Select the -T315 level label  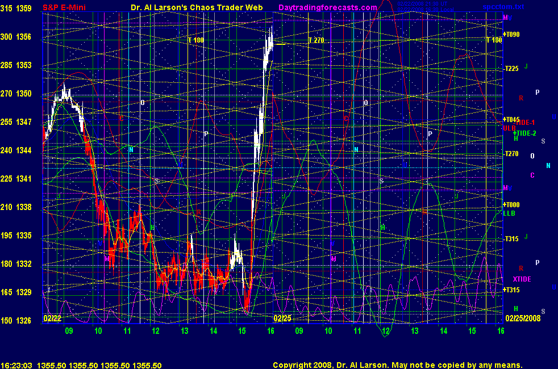[x=511, y=239]
